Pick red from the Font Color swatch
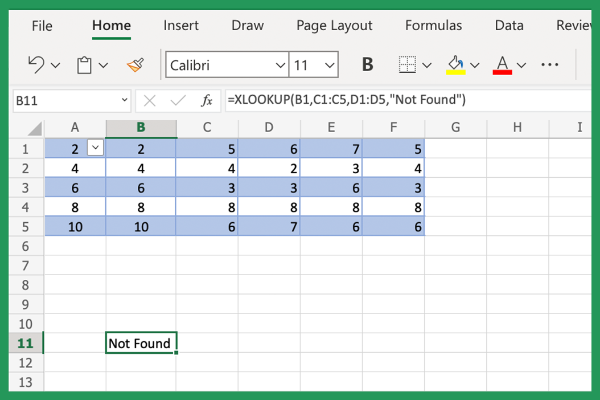Viewport: 600px width, 400px height. coord(502,72)
